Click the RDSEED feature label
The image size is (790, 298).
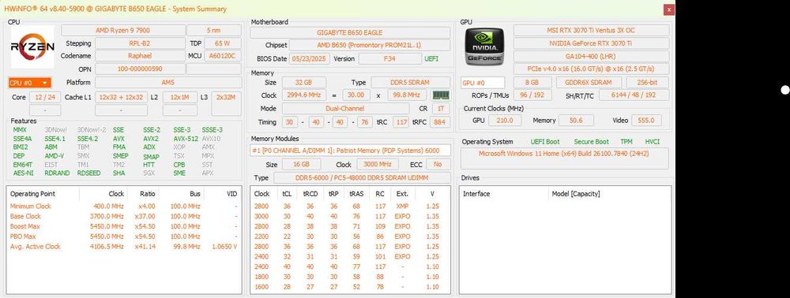coord(88,173)
